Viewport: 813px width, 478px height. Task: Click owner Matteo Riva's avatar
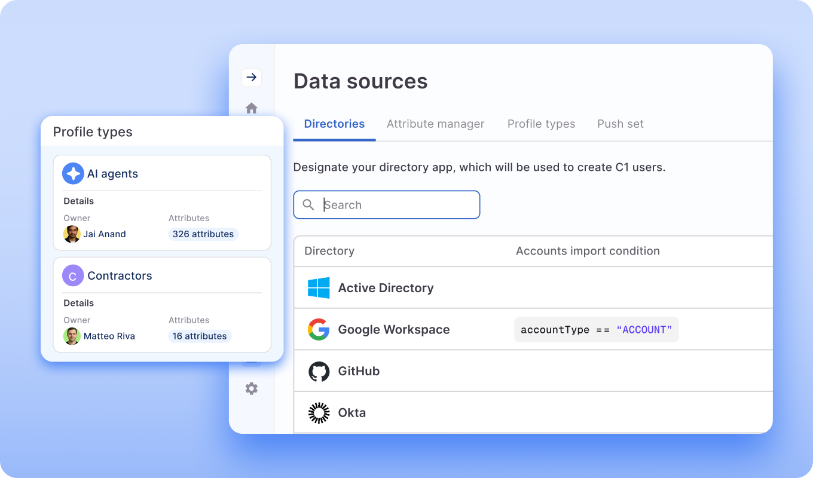point(72,336)
